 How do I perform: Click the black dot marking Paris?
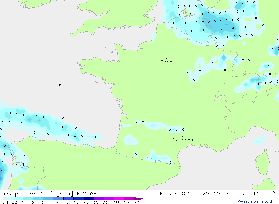coord(166,58)
